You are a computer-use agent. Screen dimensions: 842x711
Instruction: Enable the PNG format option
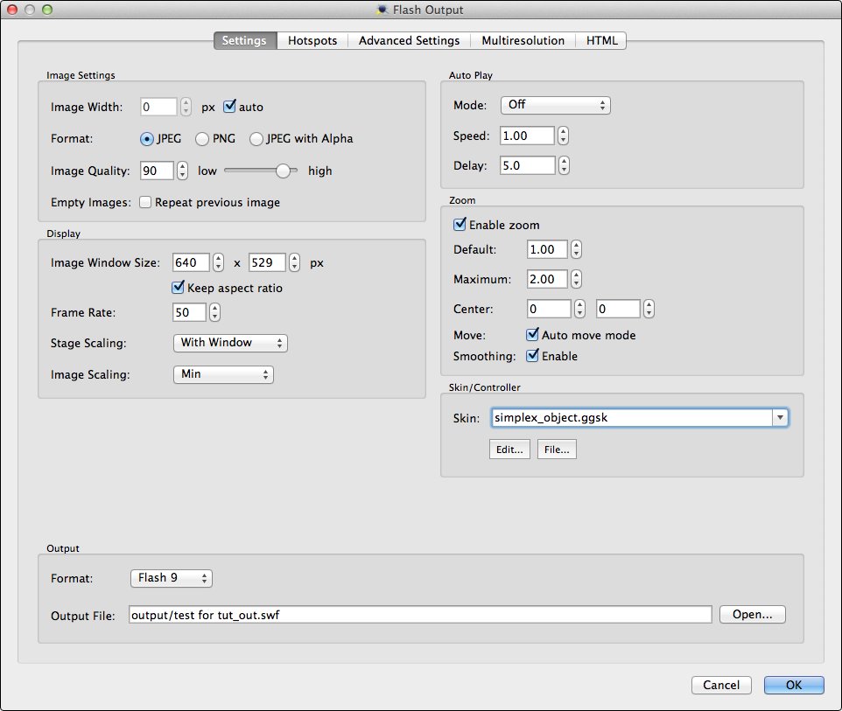pos(203,138)
